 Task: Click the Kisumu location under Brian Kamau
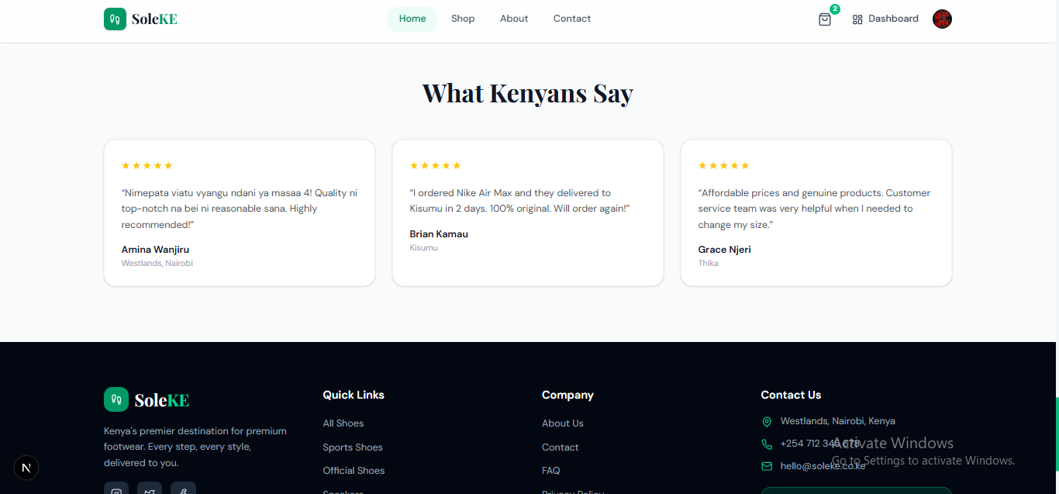424,248
